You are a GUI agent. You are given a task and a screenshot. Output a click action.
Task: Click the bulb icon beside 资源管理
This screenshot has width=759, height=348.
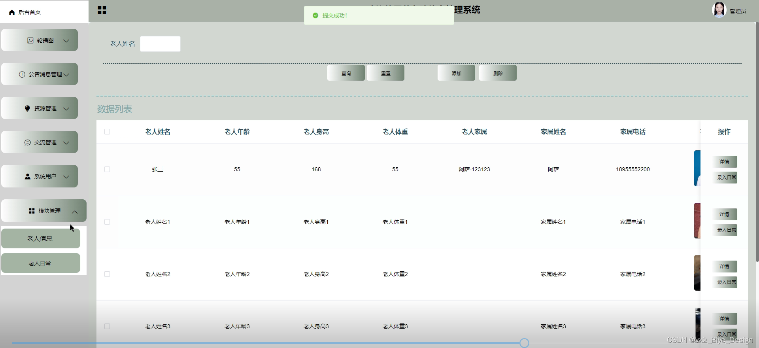coord(27,108)
